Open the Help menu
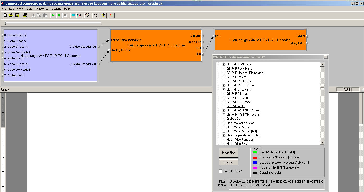Image resolution: width=364 pixels, height=192 pixels. coord(67,9)
